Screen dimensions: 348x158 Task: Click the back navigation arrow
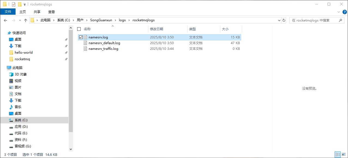point(5,20)
